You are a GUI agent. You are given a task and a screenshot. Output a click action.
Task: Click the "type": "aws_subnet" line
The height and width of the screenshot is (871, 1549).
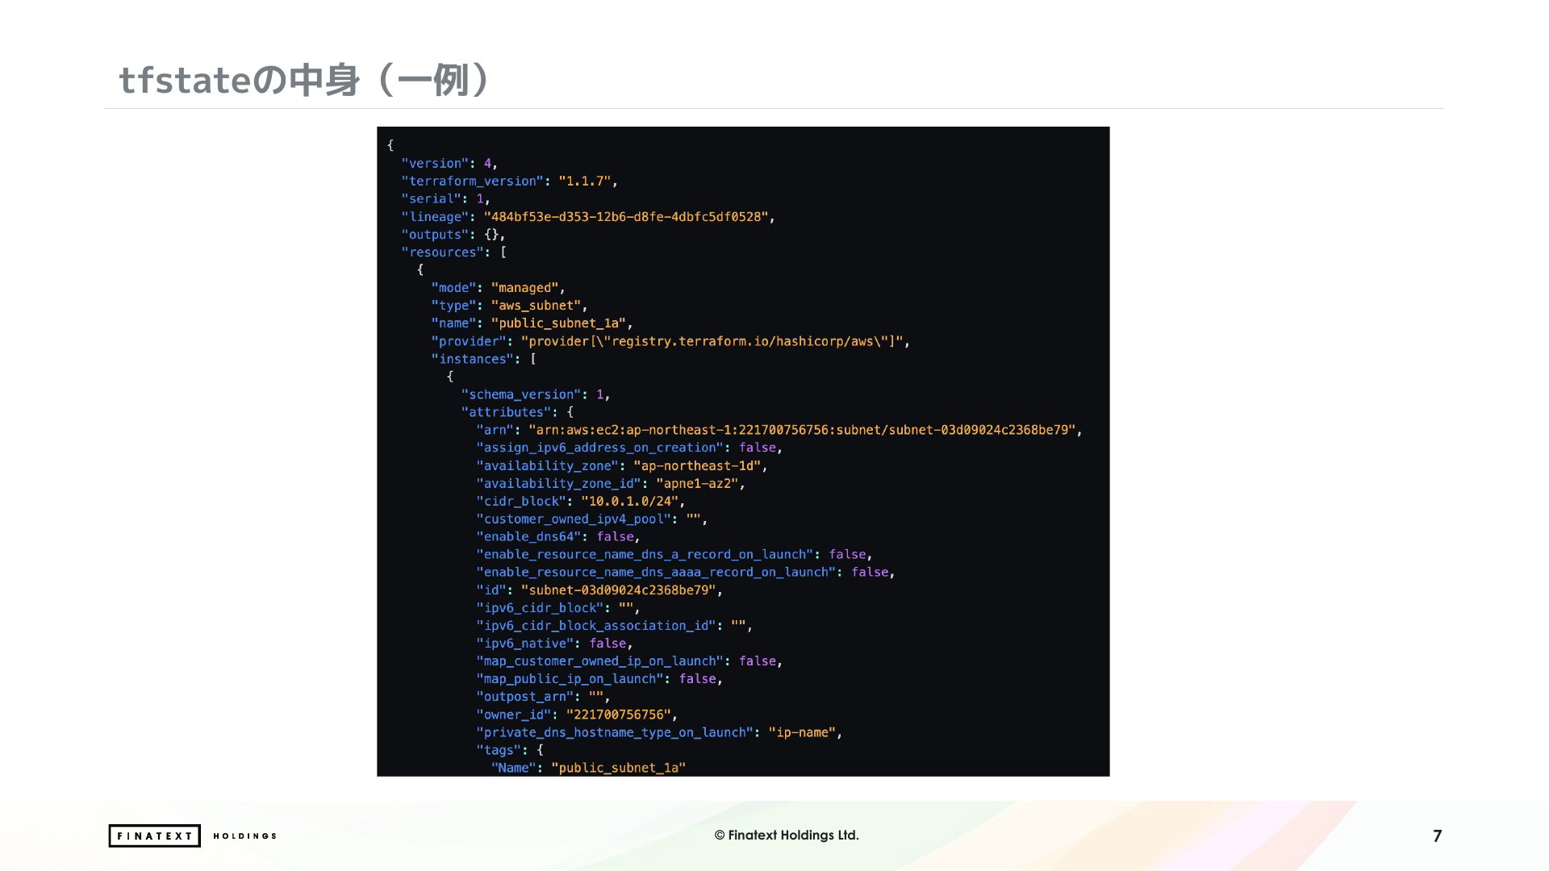(x=509, y=305)
